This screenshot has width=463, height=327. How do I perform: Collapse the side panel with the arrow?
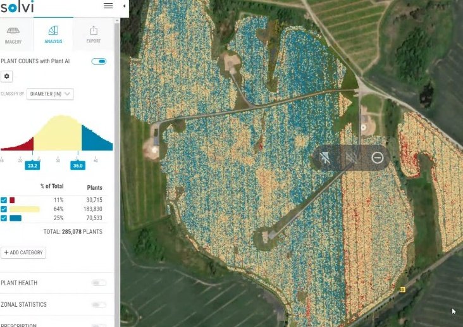[124, 6]
